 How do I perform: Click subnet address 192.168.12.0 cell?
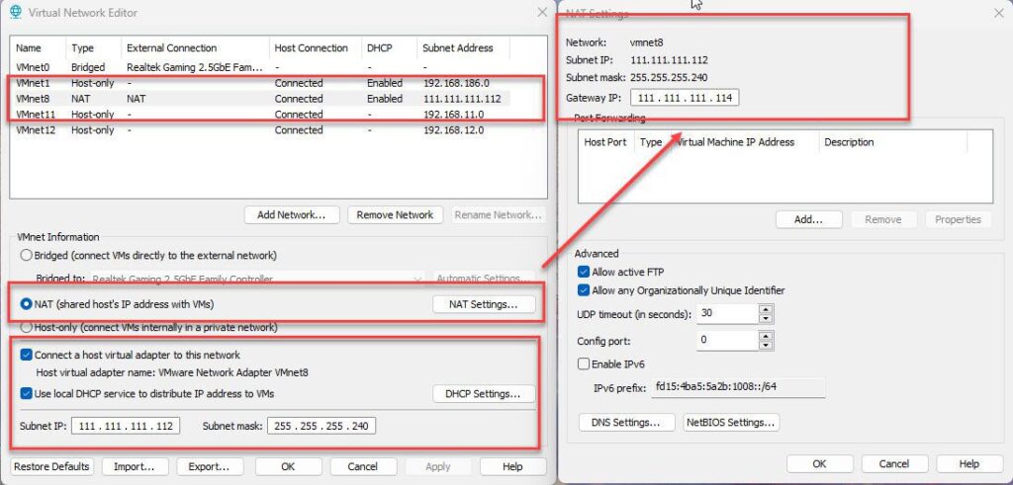pos(454,129)
